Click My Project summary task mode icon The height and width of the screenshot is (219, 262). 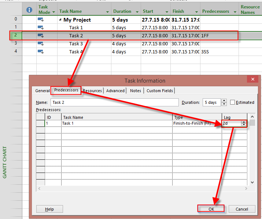[41, 20]
